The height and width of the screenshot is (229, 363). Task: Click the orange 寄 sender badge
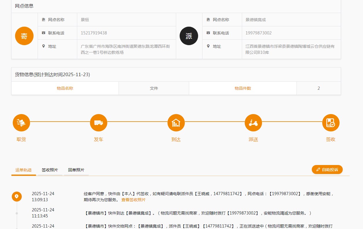pos(24,36)
